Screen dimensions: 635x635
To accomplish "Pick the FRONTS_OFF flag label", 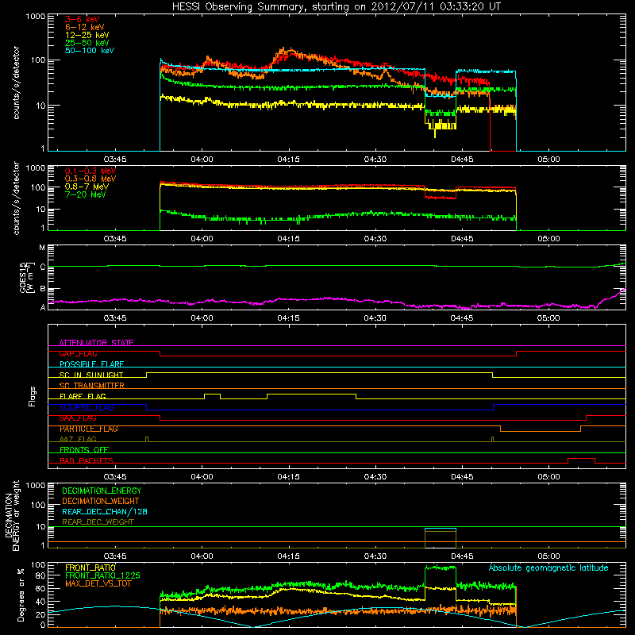I will (x=84, y=449).
